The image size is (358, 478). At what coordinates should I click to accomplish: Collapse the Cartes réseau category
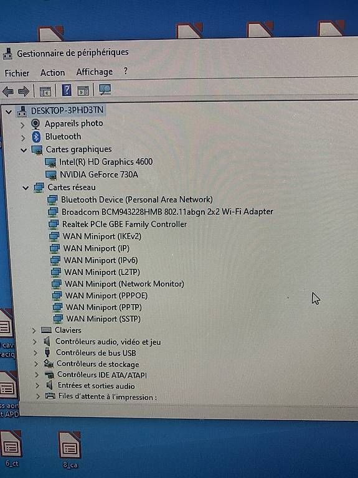26,188
